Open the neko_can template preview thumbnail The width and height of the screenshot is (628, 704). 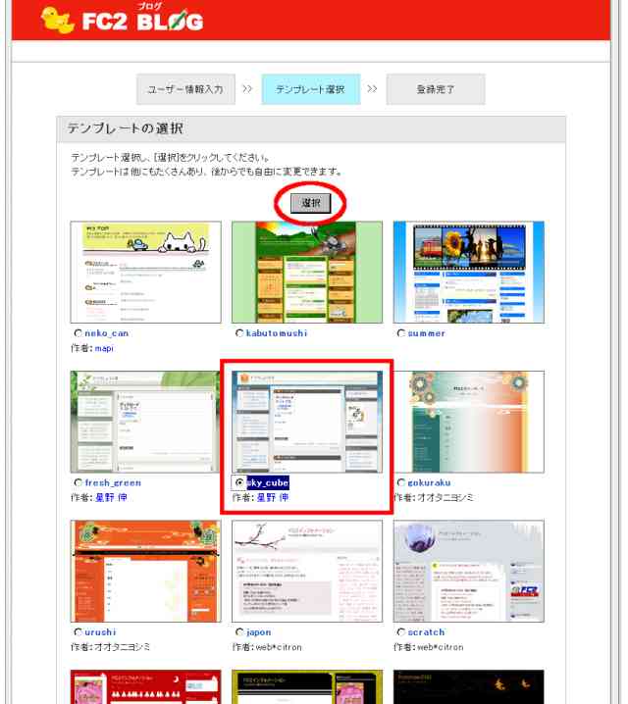tap(146, 272)
